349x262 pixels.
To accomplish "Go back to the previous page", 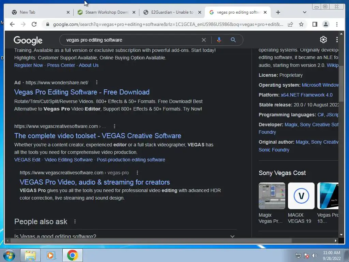I will coord(12,24).
